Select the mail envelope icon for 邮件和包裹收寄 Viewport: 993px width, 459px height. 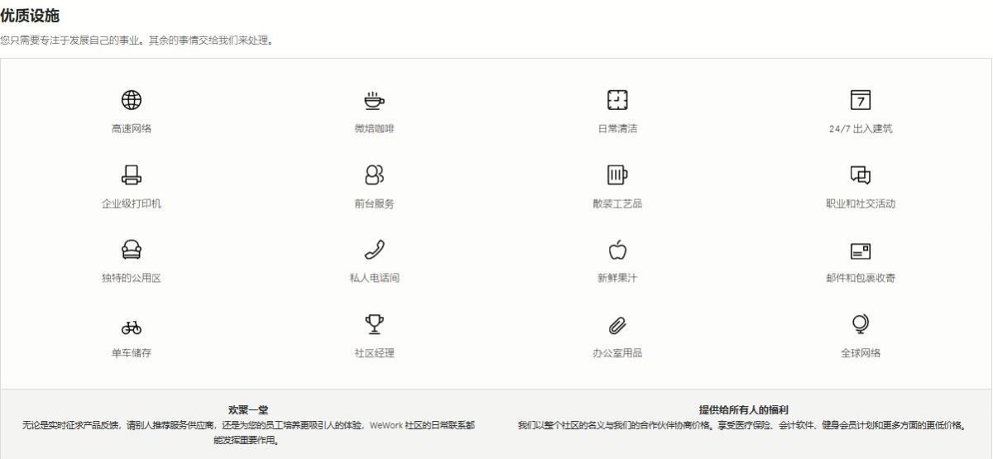pyautogui.click(x=861, y=250)
